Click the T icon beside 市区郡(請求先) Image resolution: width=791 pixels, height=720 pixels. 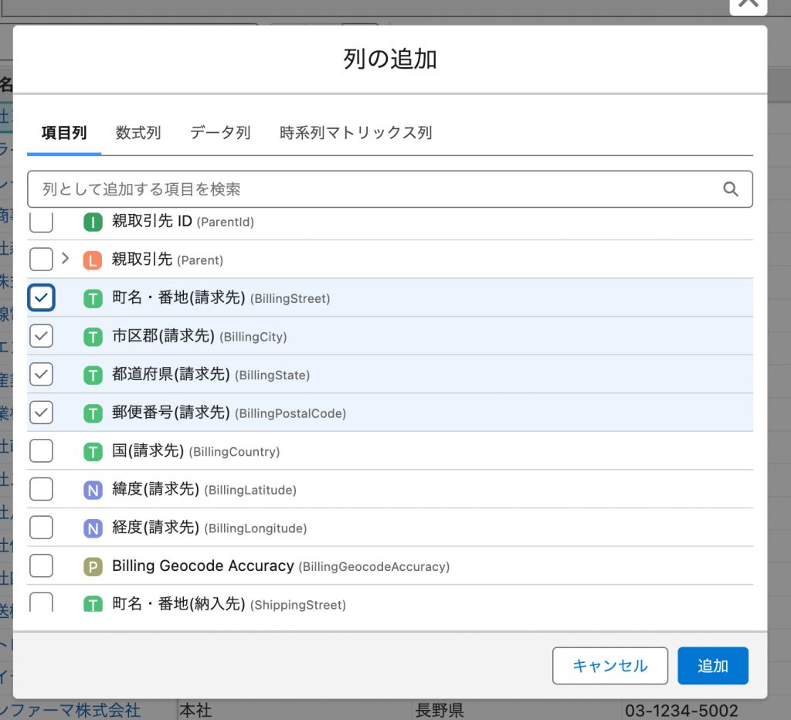pos(93,337)
